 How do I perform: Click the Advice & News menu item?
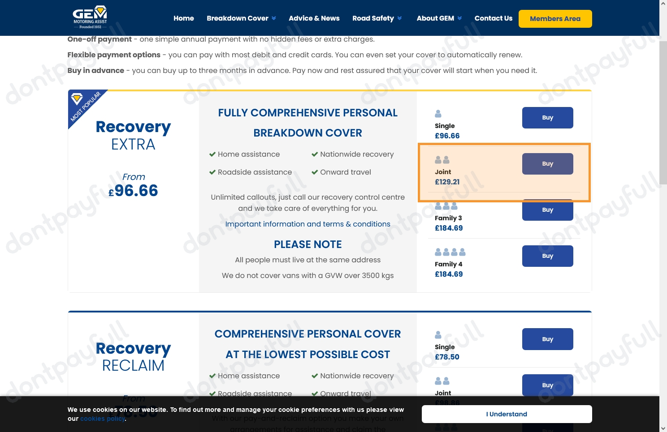[314, 18]
